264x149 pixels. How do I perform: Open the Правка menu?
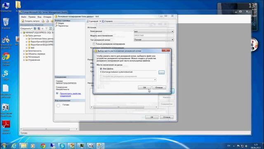coord(32,17)
